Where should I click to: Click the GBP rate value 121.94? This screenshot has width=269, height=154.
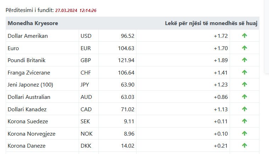(126, 60)
